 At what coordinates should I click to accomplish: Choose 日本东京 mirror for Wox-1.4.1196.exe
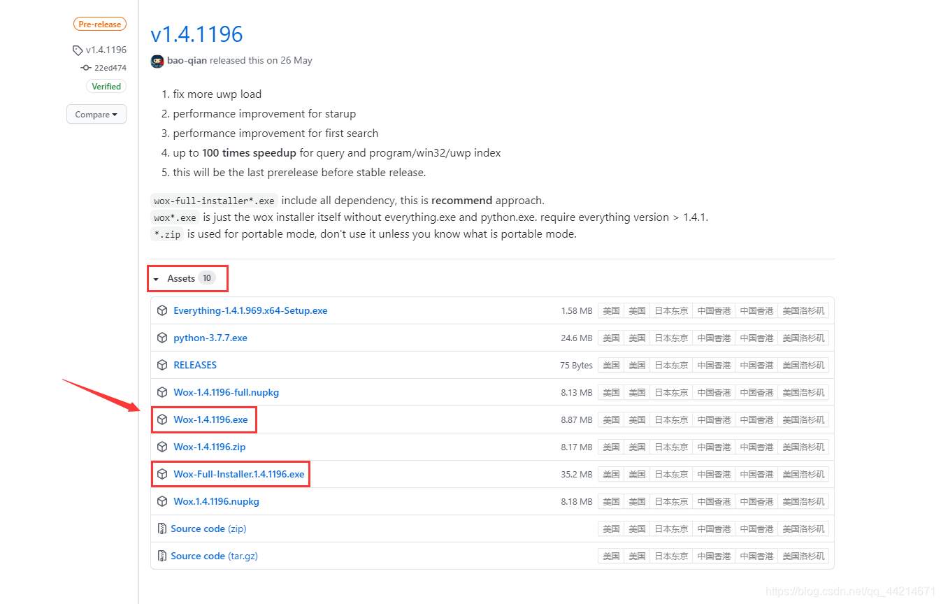coord(671,419)
